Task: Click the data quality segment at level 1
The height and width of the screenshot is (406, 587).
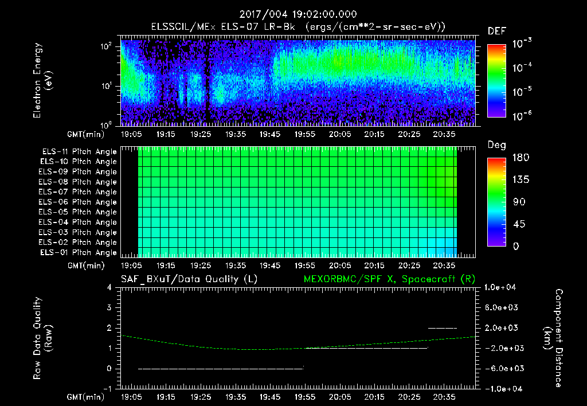Action: pyautogui.click(x=366, y=348)
